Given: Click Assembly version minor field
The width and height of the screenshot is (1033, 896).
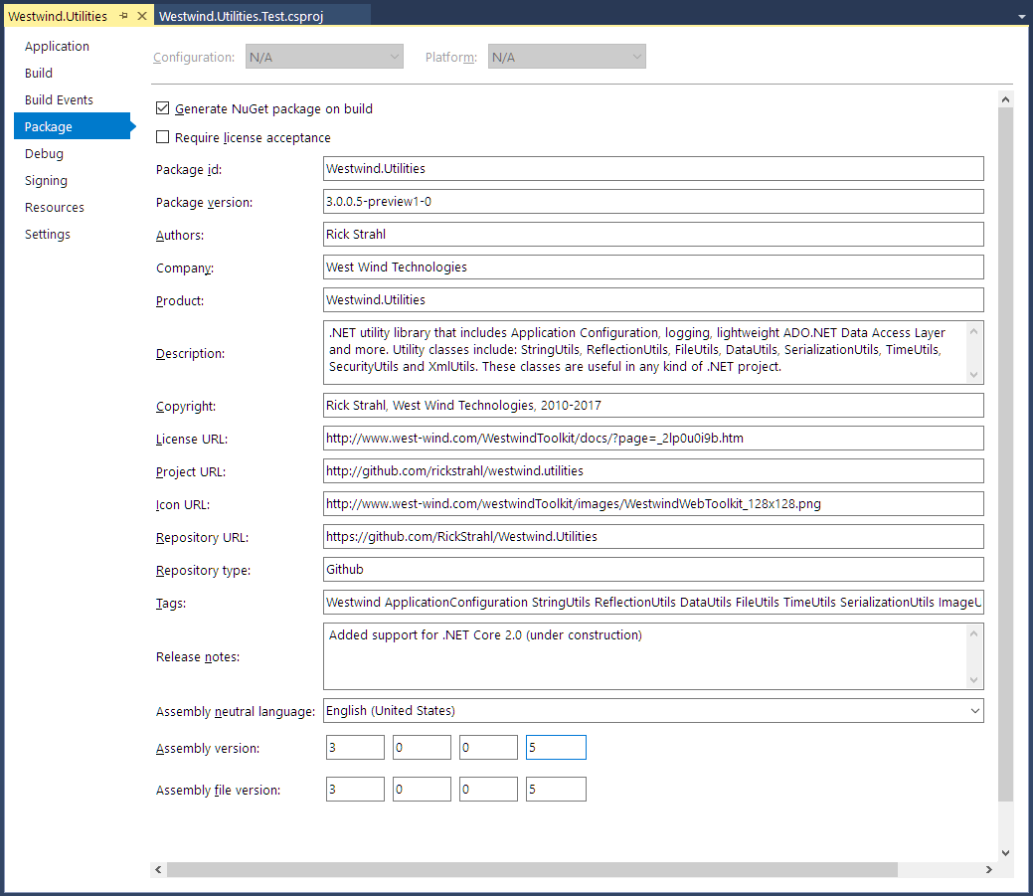Looking at the screenshot, I should point(422,748).
